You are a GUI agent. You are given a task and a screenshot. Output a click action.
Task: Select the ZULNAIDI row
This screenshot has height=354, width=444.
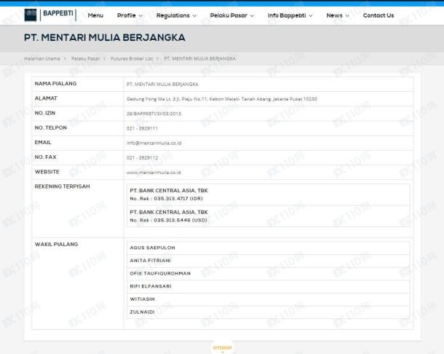pos(268,312)
